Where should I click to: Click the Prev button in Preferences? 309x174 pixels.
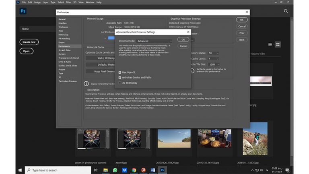coord(242,33)
